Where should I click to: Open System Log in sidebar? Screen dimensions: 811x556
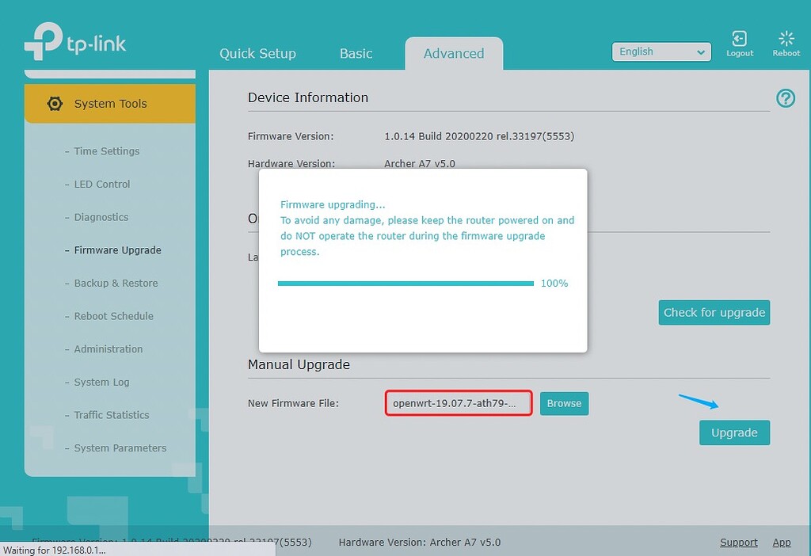click(101, 383)
